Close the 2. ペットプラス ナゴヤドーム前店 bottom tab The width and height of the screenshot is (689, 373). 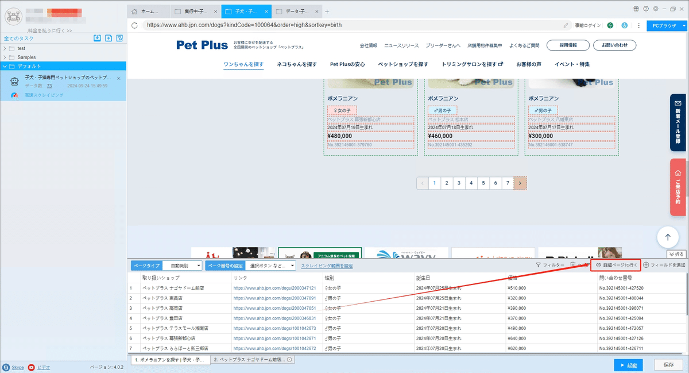point(290,359)
